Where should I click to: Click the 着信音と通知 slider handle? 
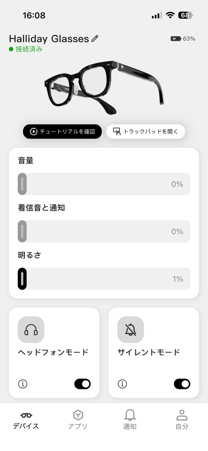(x=22, y=231)
